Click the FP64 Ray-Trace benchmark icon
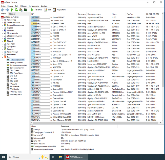This screenshot has width=165, height=160. pos(8,94)
